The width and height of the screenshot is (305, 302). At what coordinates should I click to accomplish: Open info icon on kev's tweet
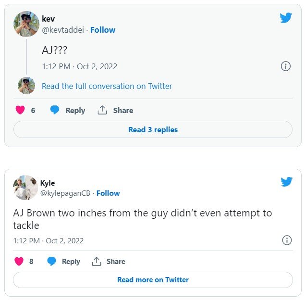pyautogui.click(x=286, y=66)
